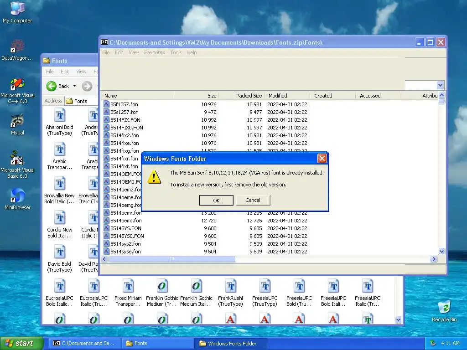
Task: Click scroll up arrow in 7-Zip list
Action: (441, 95)
